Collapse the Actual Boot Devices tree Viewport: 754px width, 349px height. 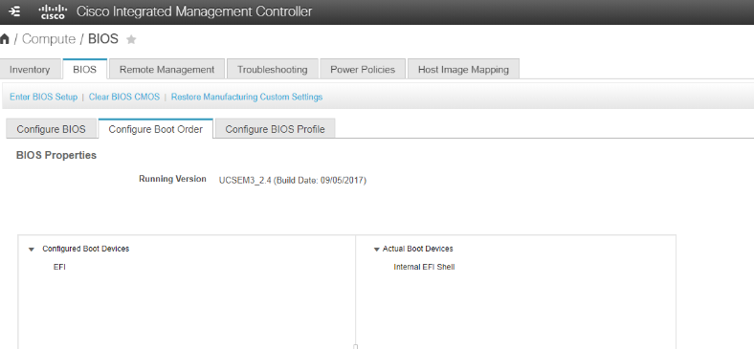[376, 249]
